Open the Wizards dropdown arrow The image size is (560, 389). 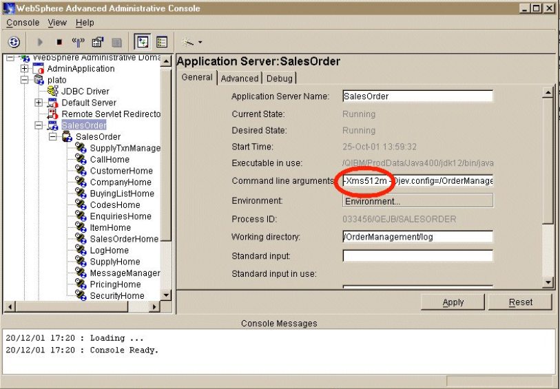click(200, 42)
